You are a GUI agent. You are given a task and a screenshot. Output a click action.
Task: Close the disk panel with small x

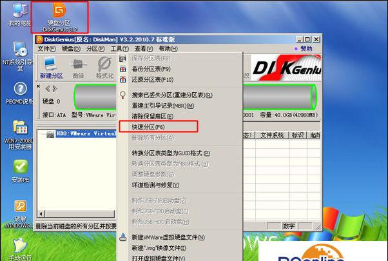[x=39, y=86]
